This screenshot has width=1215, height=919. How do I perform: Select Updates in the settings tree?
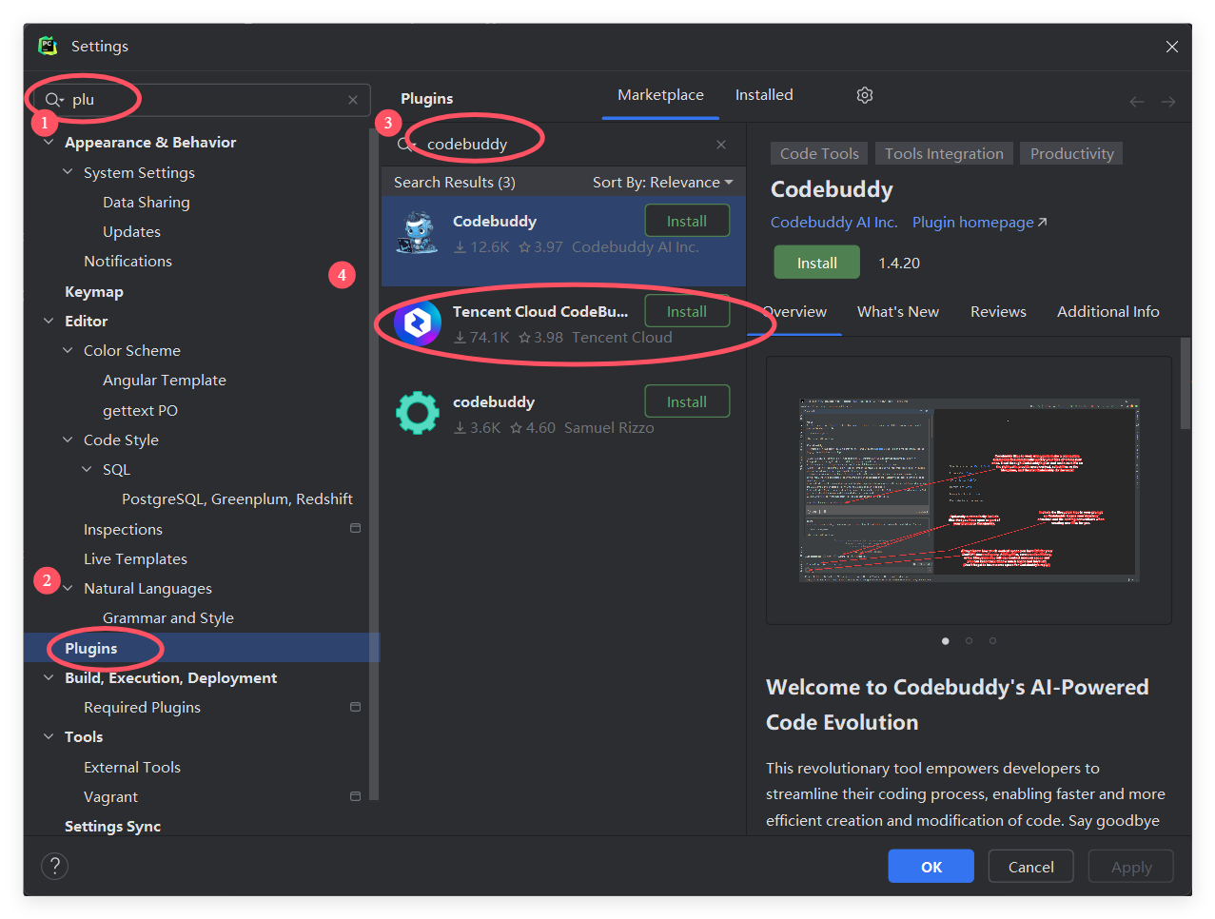tap(131, 231)
